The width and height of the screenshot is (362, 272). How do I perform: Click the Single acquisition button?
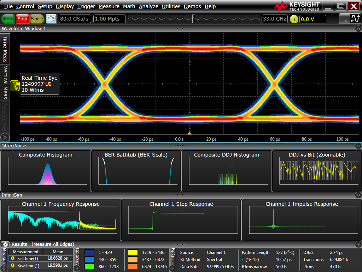(x=37, y=19)
